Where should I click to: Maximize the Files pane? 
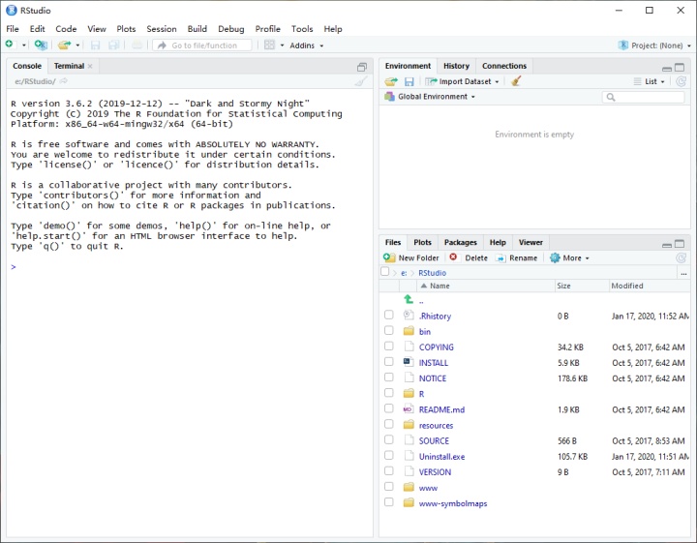click(680, 244)
